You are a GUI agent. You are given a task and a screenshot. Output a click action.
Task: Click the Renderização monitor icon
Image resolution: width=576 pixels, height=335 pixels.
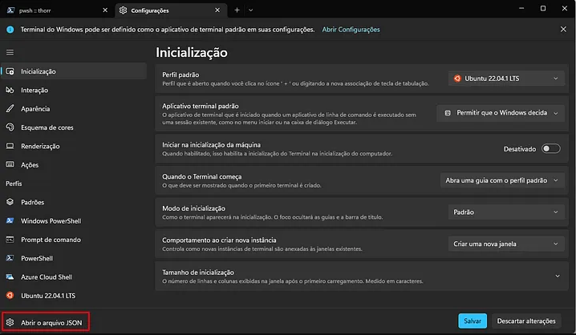(10, 146)
